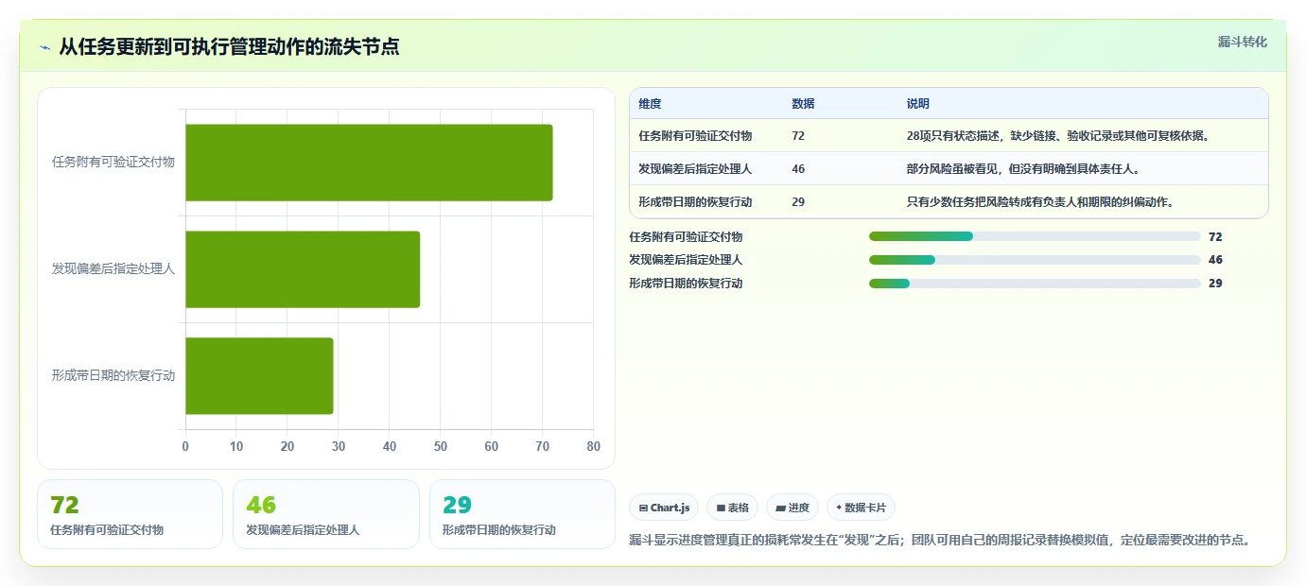Select the 数据卡片 chip label
Screen dimensions: 1306x586
tap(865, 508)
